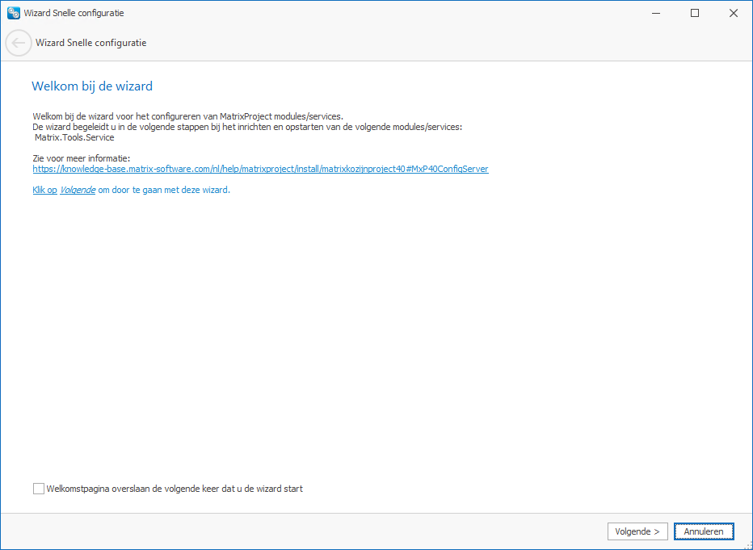The image size is (753, 550).
Task: Click the sentence starting 'Welkom bij de wizard voor'
Action: pos(187,116)
